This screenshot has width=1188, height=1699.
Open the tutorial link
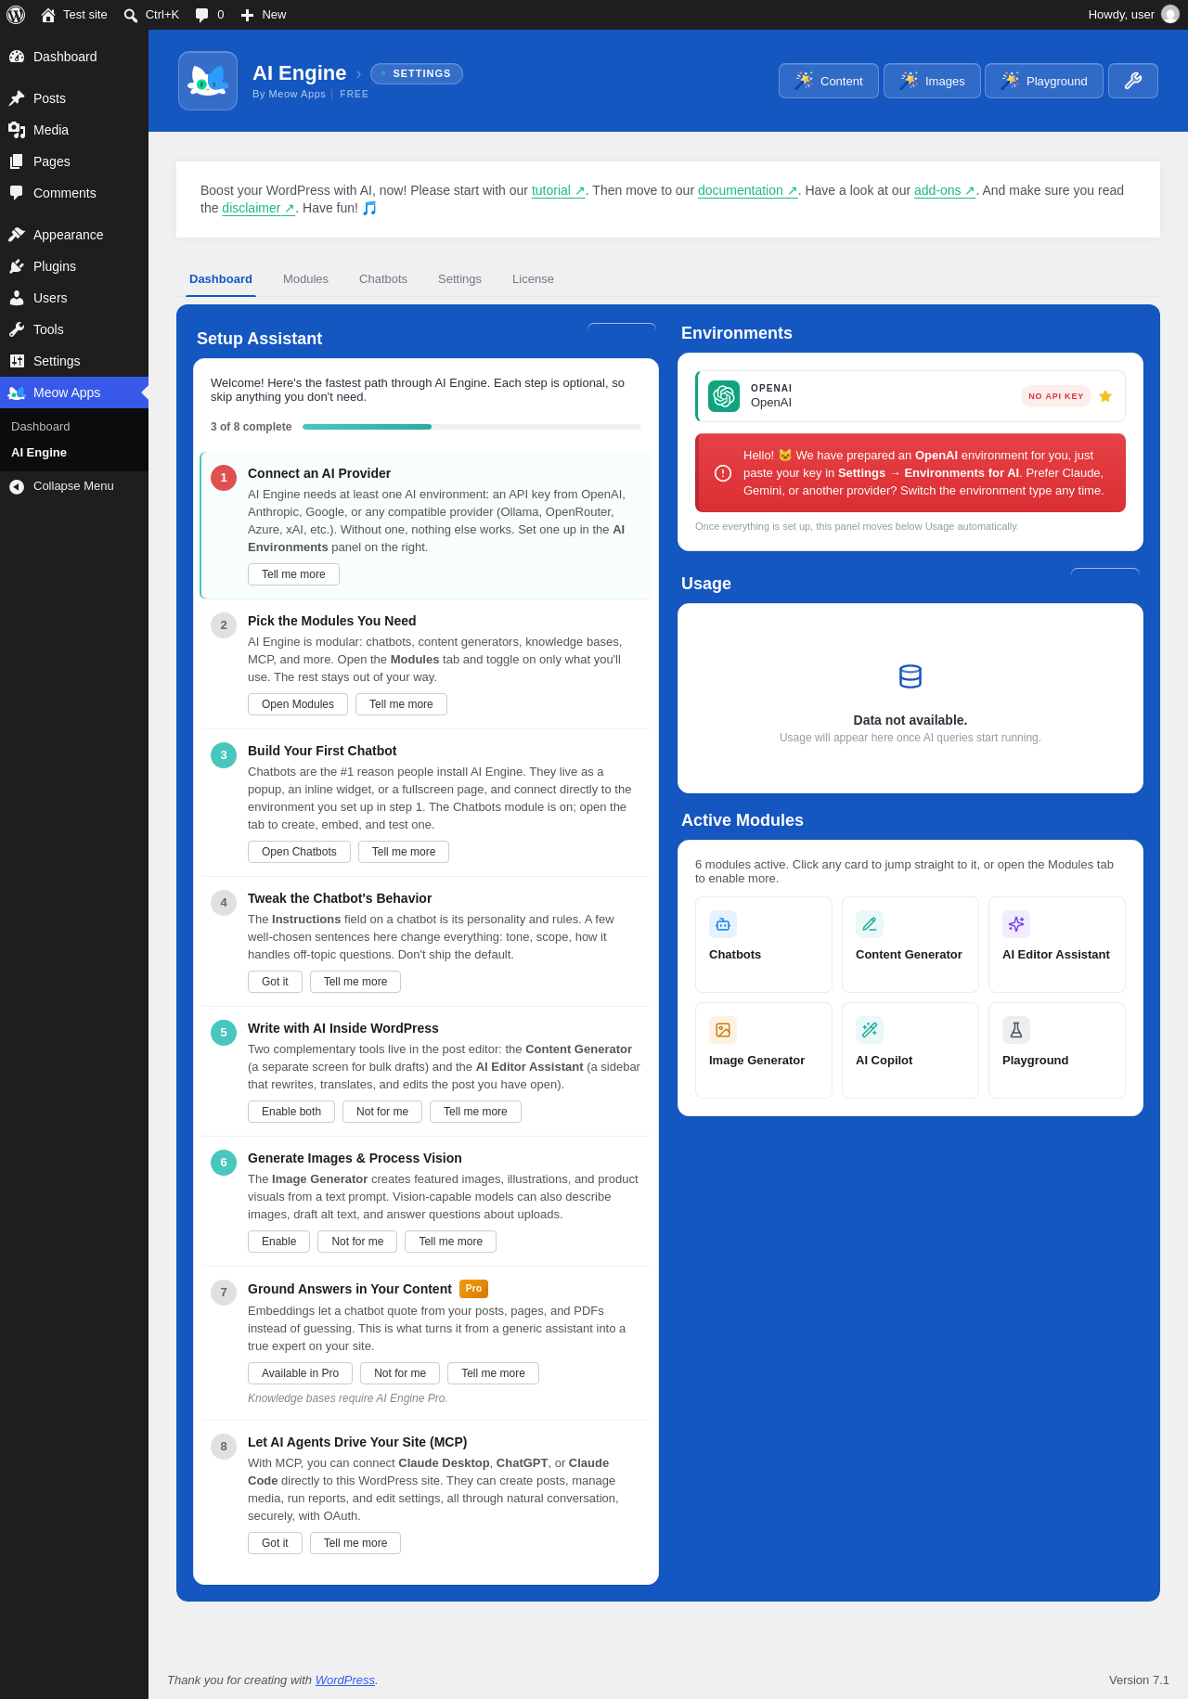coord(559,190)
